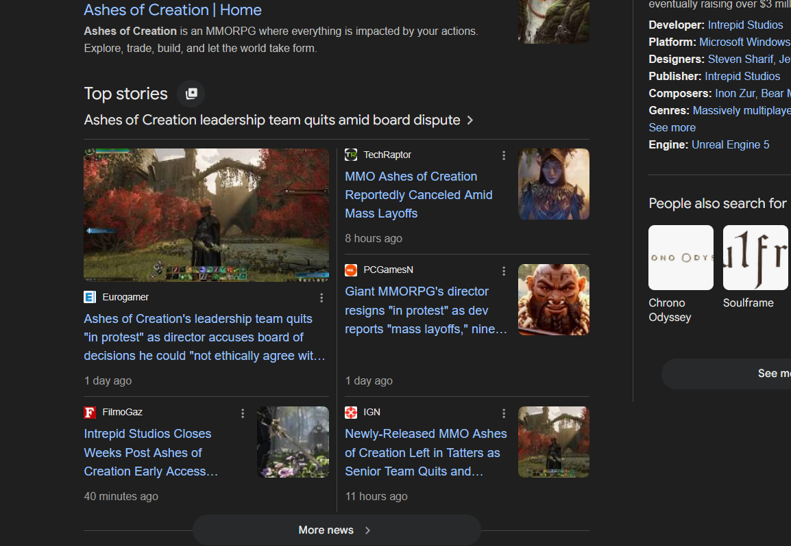The image size is (791, 546).
Task: Click Developer Intrepid Studios link
Action: 745,25
